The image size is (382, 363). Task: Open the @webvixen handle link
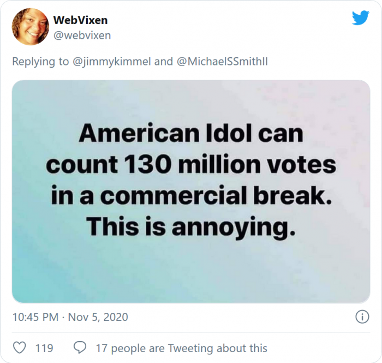82,35
